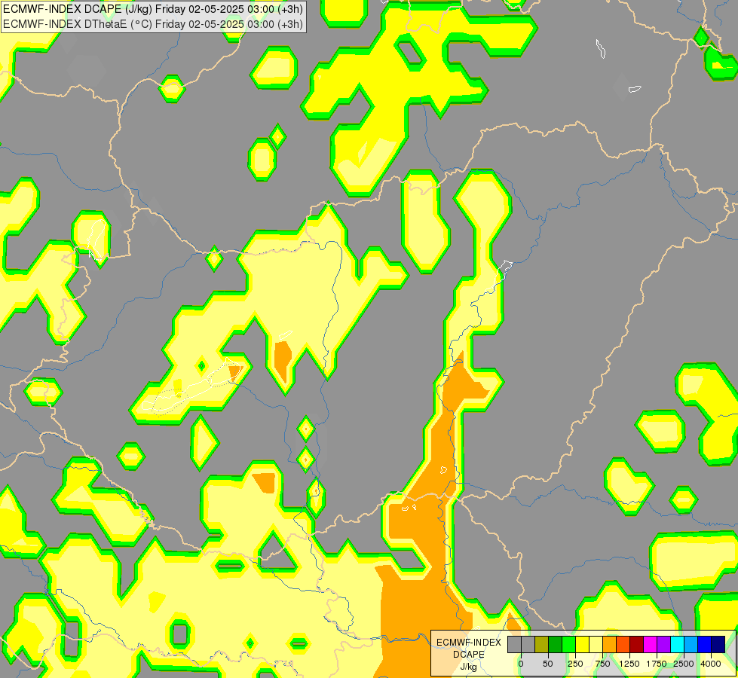
Task: Select the pale yellow legend swatch
Action: point(596,645)
